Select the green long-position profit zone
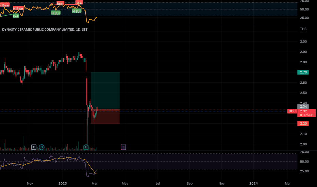317x187 pixels. coord(105,90)
